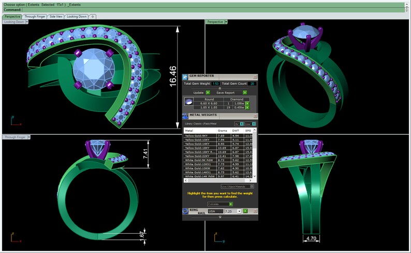Open Looking Down viewport title dropdown arrow

click(27, 22)
